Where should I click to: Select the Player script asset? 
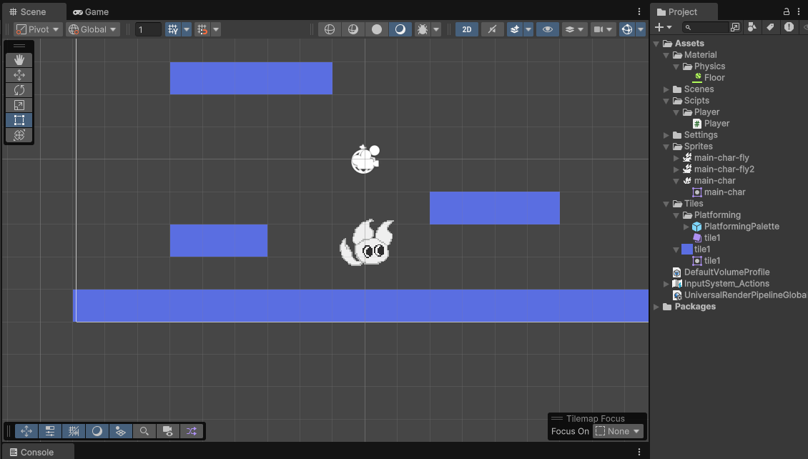(x=716, y=124)
